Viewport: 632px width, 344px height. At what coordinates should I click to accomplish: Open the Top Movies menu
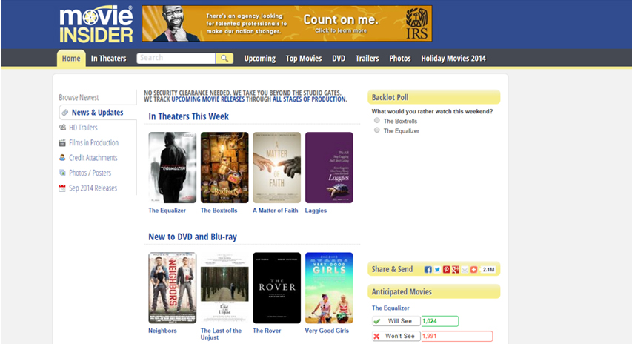click(304, 59)
